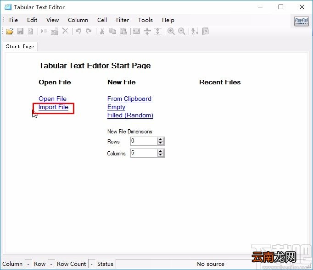Click the 'Column' status bar label
Image resolution: width=313 pixels, height=270 pixels.
12,264
